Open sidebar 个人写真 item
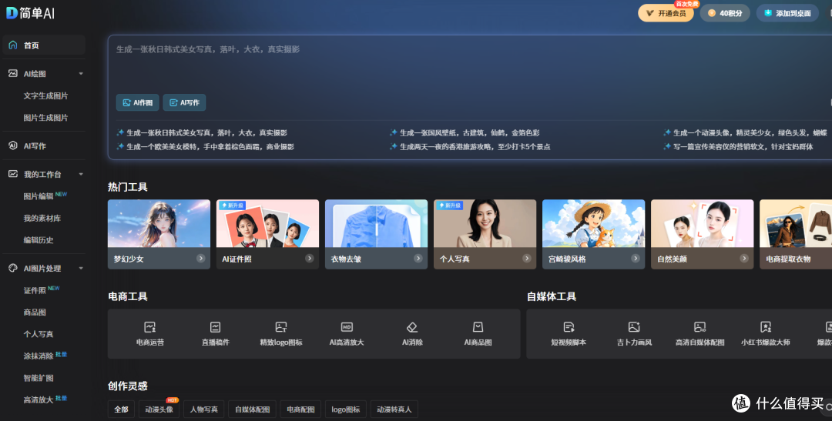832x421 pixels. 39,334
